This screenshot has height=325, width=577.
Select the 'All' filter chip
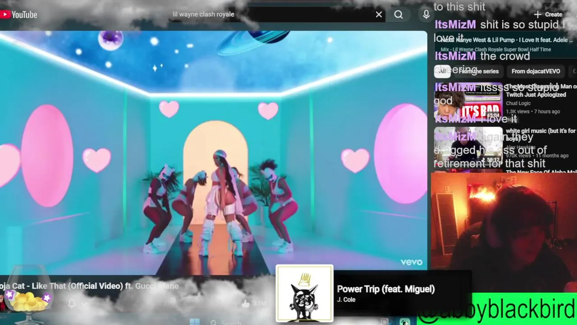[x=442, y=71]
